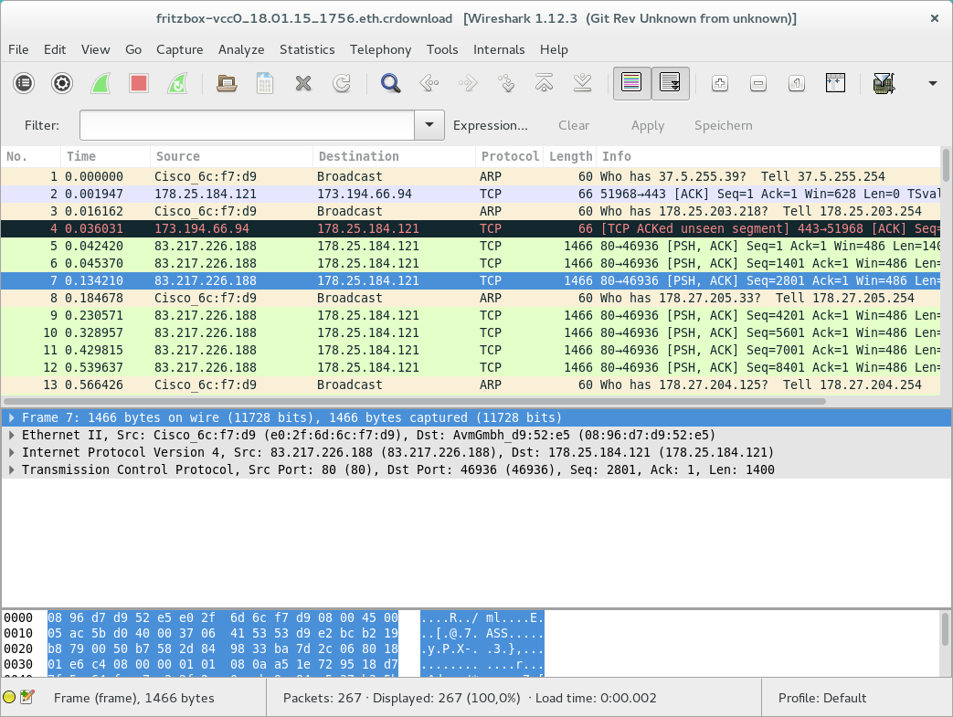Toggle packet list colorization

(x=631, y=84)
